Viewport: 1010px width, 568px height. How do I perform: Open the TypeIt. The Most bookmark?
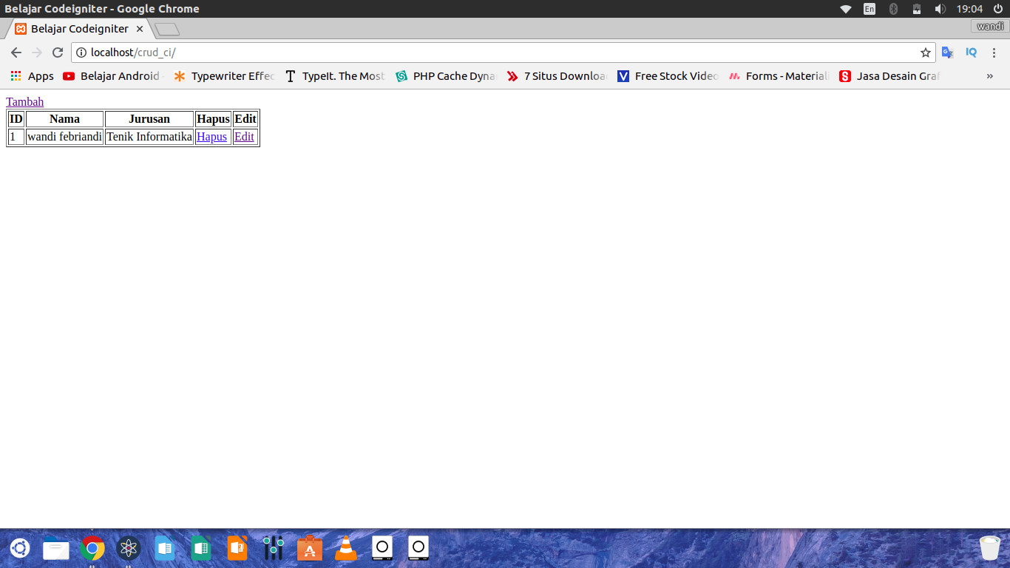pos(335,76)
